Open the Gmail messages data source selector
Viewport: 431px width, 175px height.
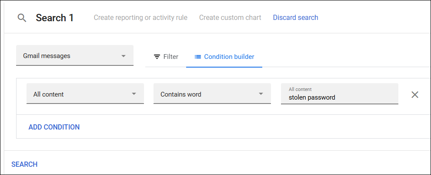[x=70, y=56]
